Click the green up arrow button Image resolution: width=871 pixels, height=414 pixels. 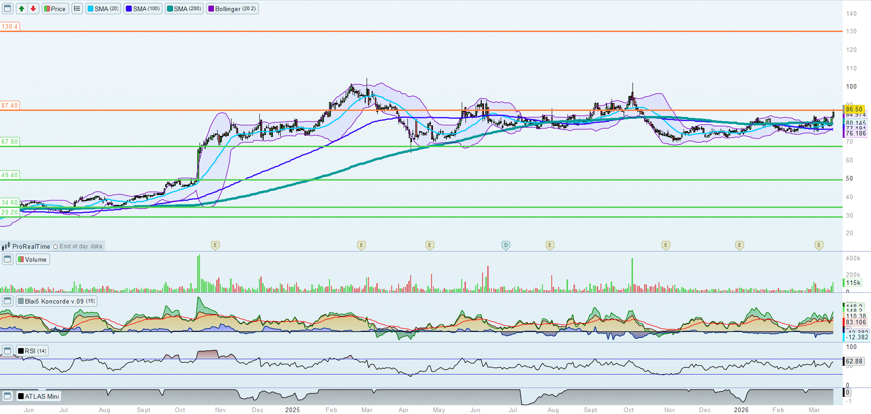tap(21, 9)
